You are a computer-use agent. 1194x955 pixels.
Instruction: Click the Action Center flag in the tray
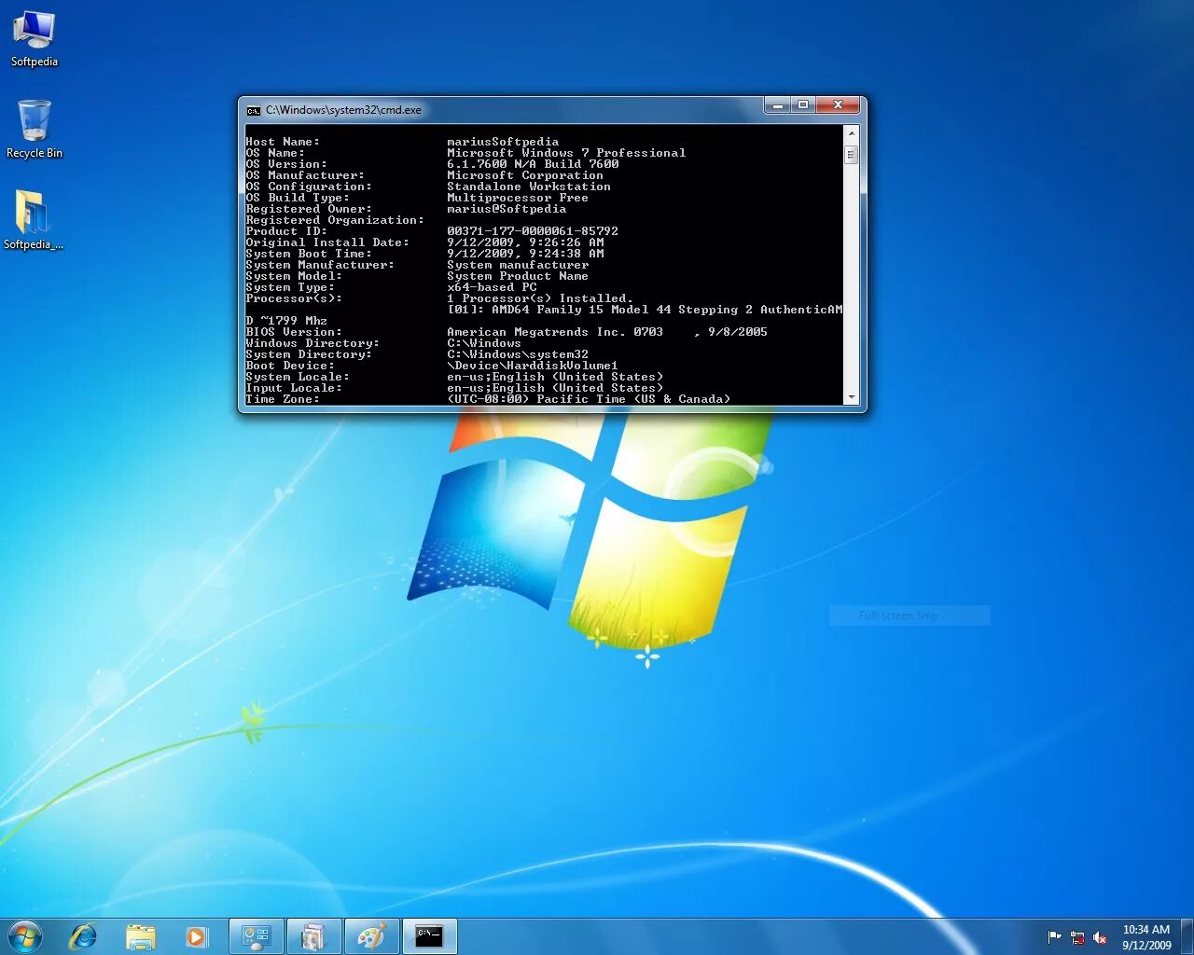click(x=1054, y=937)
